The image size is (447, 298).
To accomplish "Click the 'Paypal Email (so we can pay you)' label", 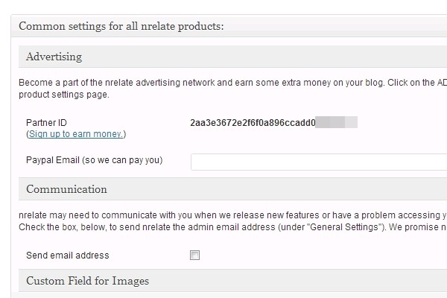I will (94, 160).
